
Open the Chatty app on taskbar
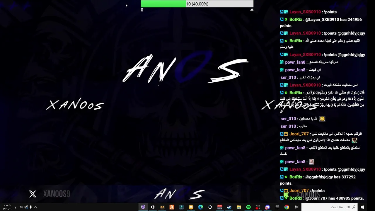[143, 207]
